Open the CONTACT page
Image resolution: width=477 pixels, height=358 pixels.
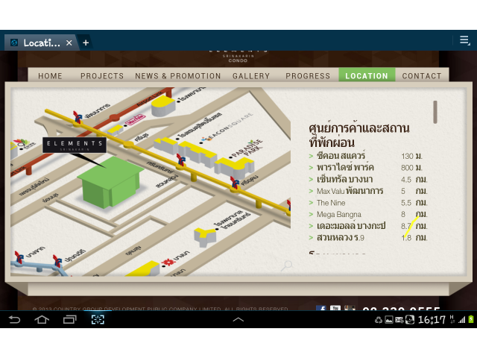422,76
